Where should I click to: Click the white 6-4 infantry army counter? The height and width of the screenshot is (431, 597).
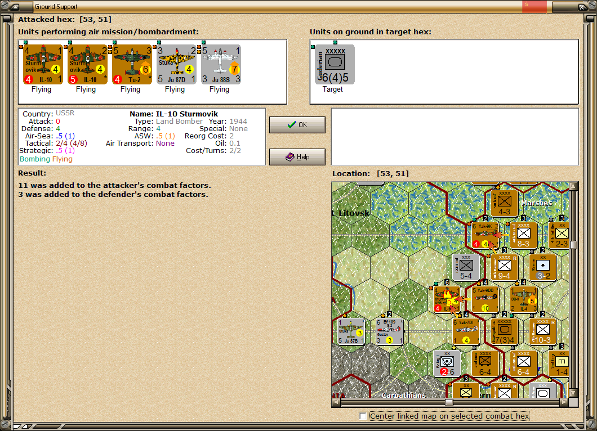[x=524, y=363]
